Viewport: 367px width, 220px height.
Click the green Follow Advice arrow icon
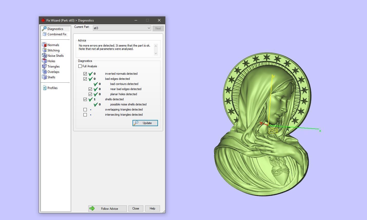click(92, 208)
